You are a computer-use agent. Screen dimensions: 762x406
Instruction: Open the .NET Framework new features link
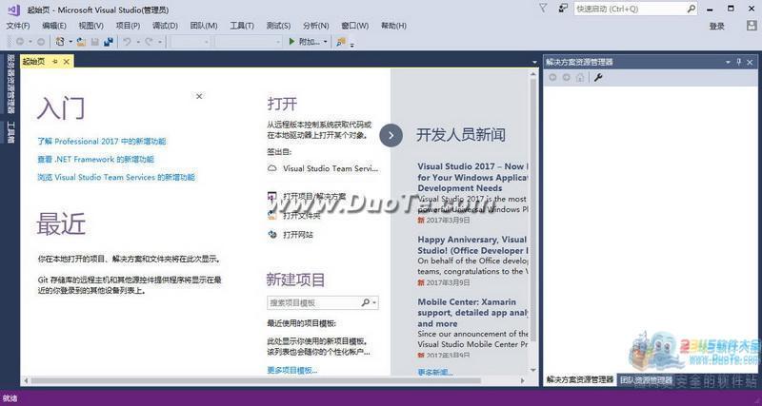coord(96,159)
